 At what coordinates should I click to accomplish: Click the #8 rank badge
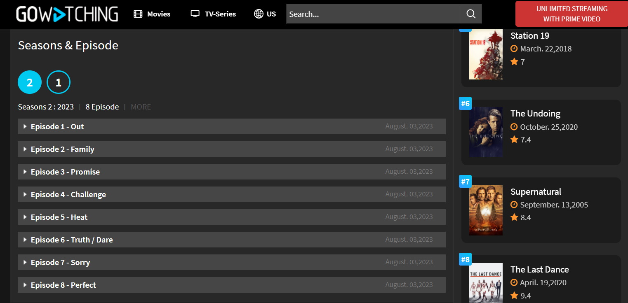[465, 259]
